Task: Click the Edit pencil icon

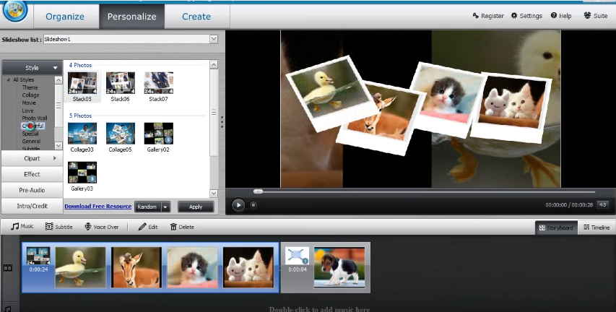Action: (x=142, y=227)
